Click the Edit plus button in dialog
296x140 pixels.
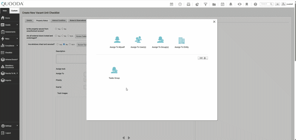coord(203,58)
